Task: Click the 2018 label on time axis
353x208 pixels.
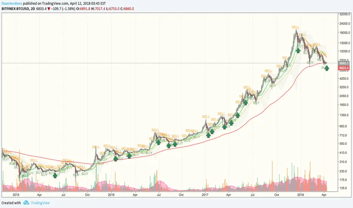Action: [x=300, y=195]
